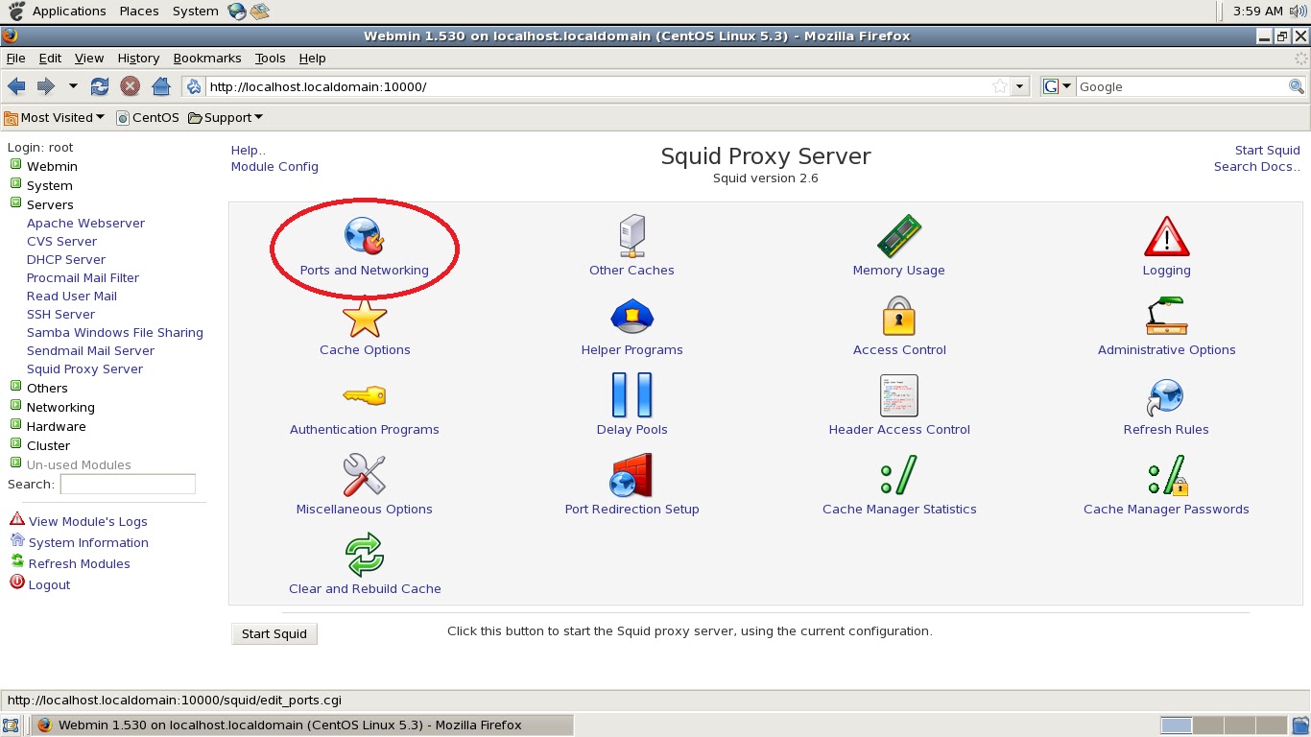The image size is (1311, 737).
Task: Open the Most Visited bookmarks dropdown
Action: pos(55,117)
